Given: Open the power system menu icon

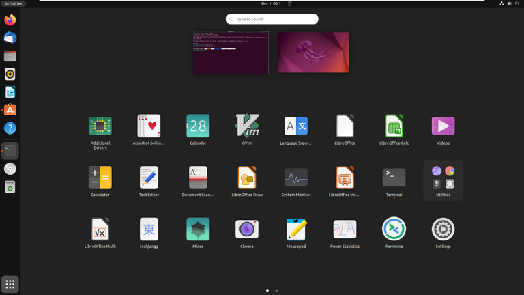Looking at the screenshot, I should 517,3.
